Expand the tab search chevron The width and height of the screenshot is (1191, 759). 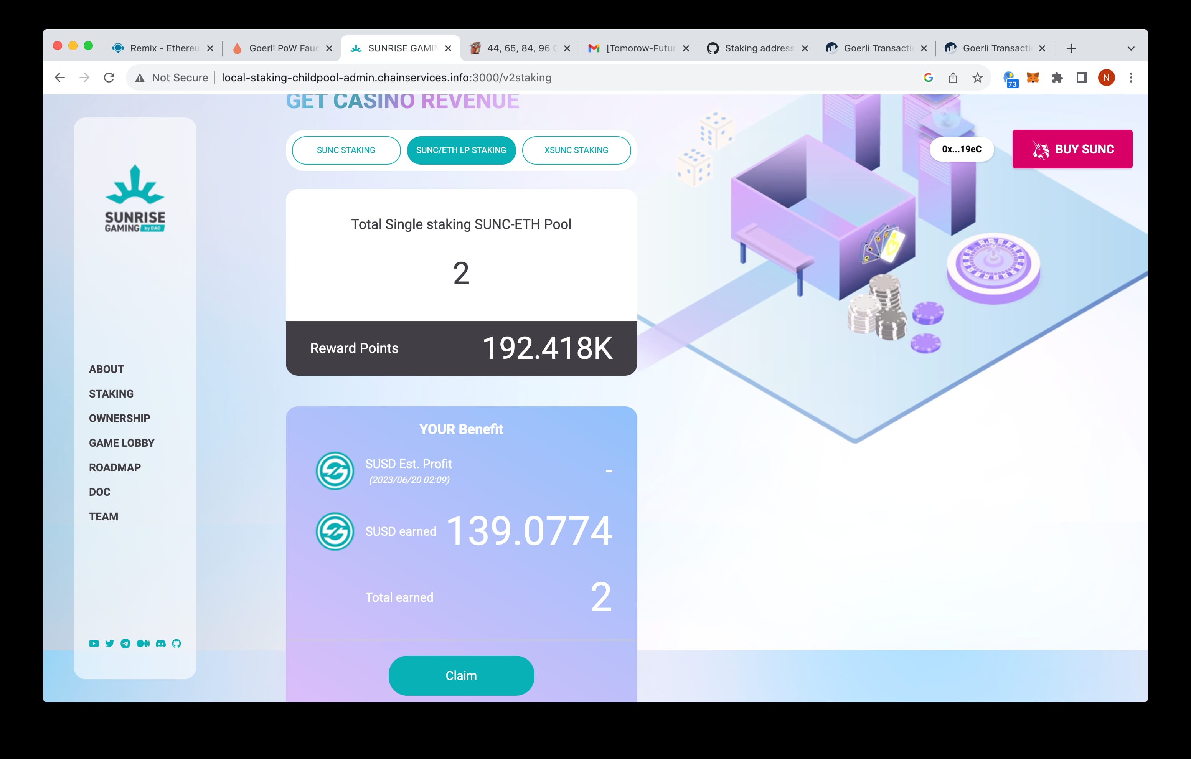1131,48
